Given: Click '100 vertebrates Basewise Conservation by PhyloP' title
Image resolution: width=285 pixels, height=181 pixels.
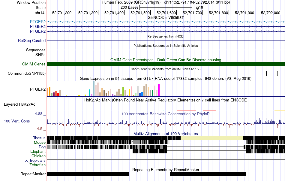Looking at the screenshot, I should (x=166, y=114).
